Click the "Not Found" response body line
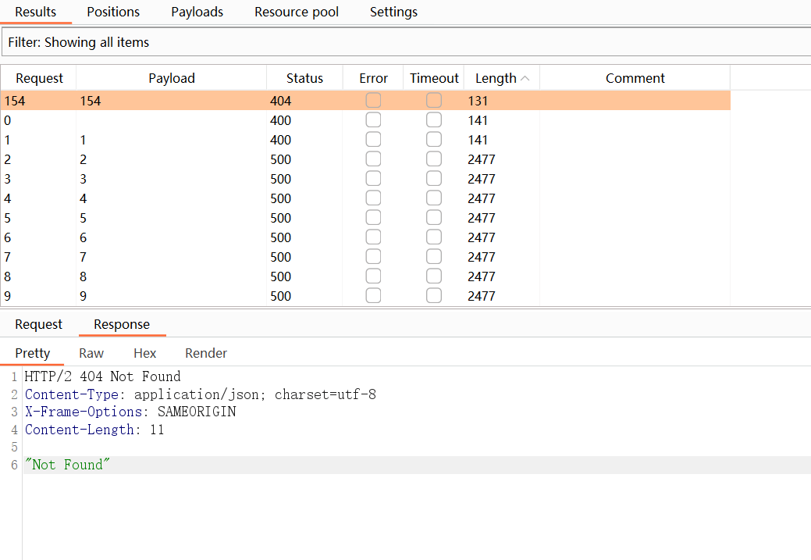The image size is (811, 560). pos(67,465)
